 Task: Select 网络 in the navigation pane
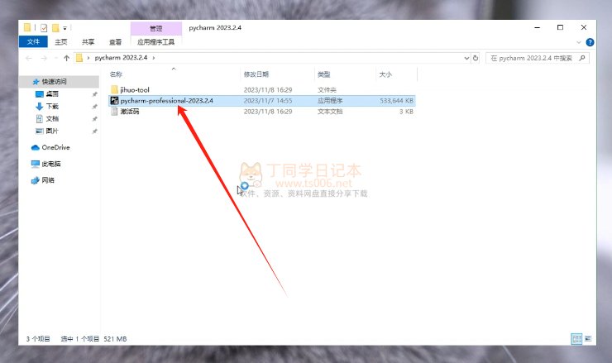coord(48,180)
